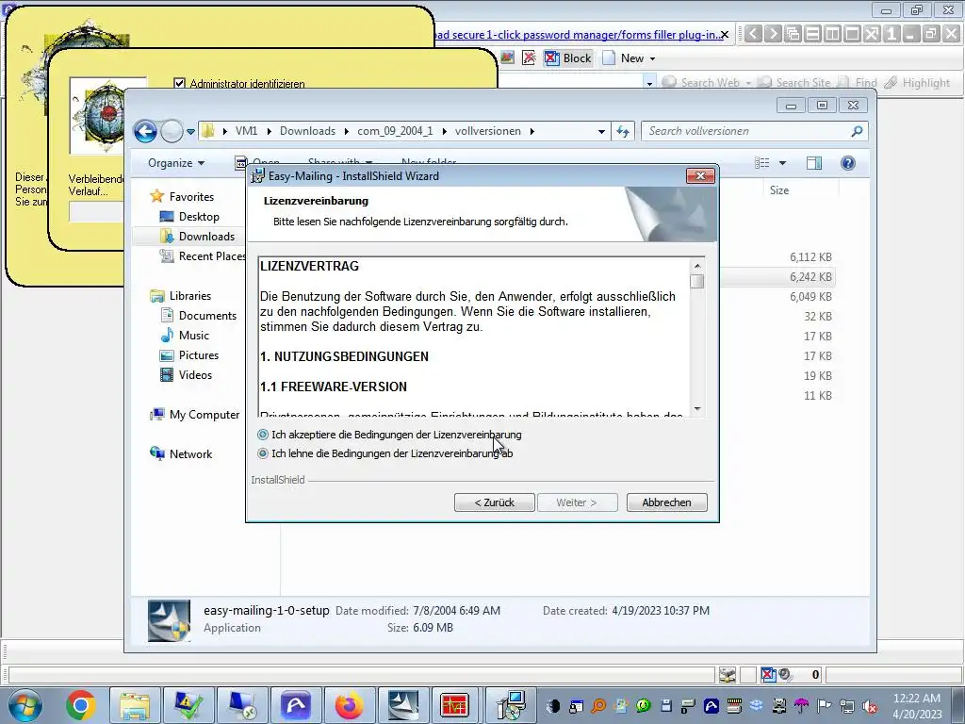This screenshot has height=724, width=965.
Task: Open the Windows Start menu
Action: [25, 705]
